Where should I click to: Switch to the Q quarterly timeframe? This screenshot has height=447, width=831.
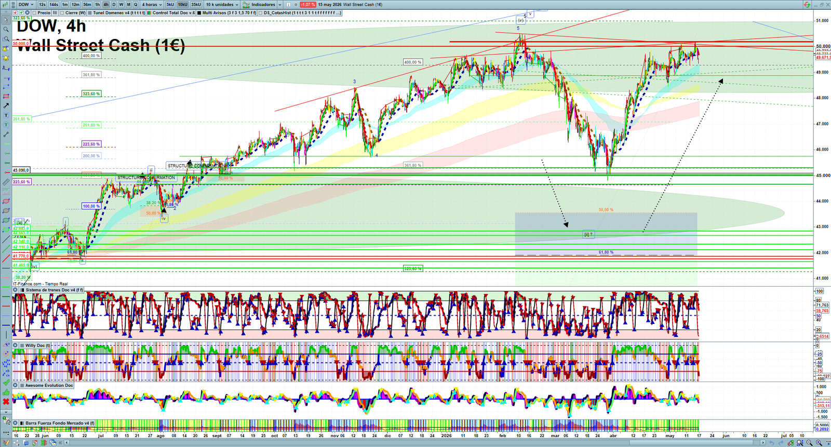(x=136, y=5)
